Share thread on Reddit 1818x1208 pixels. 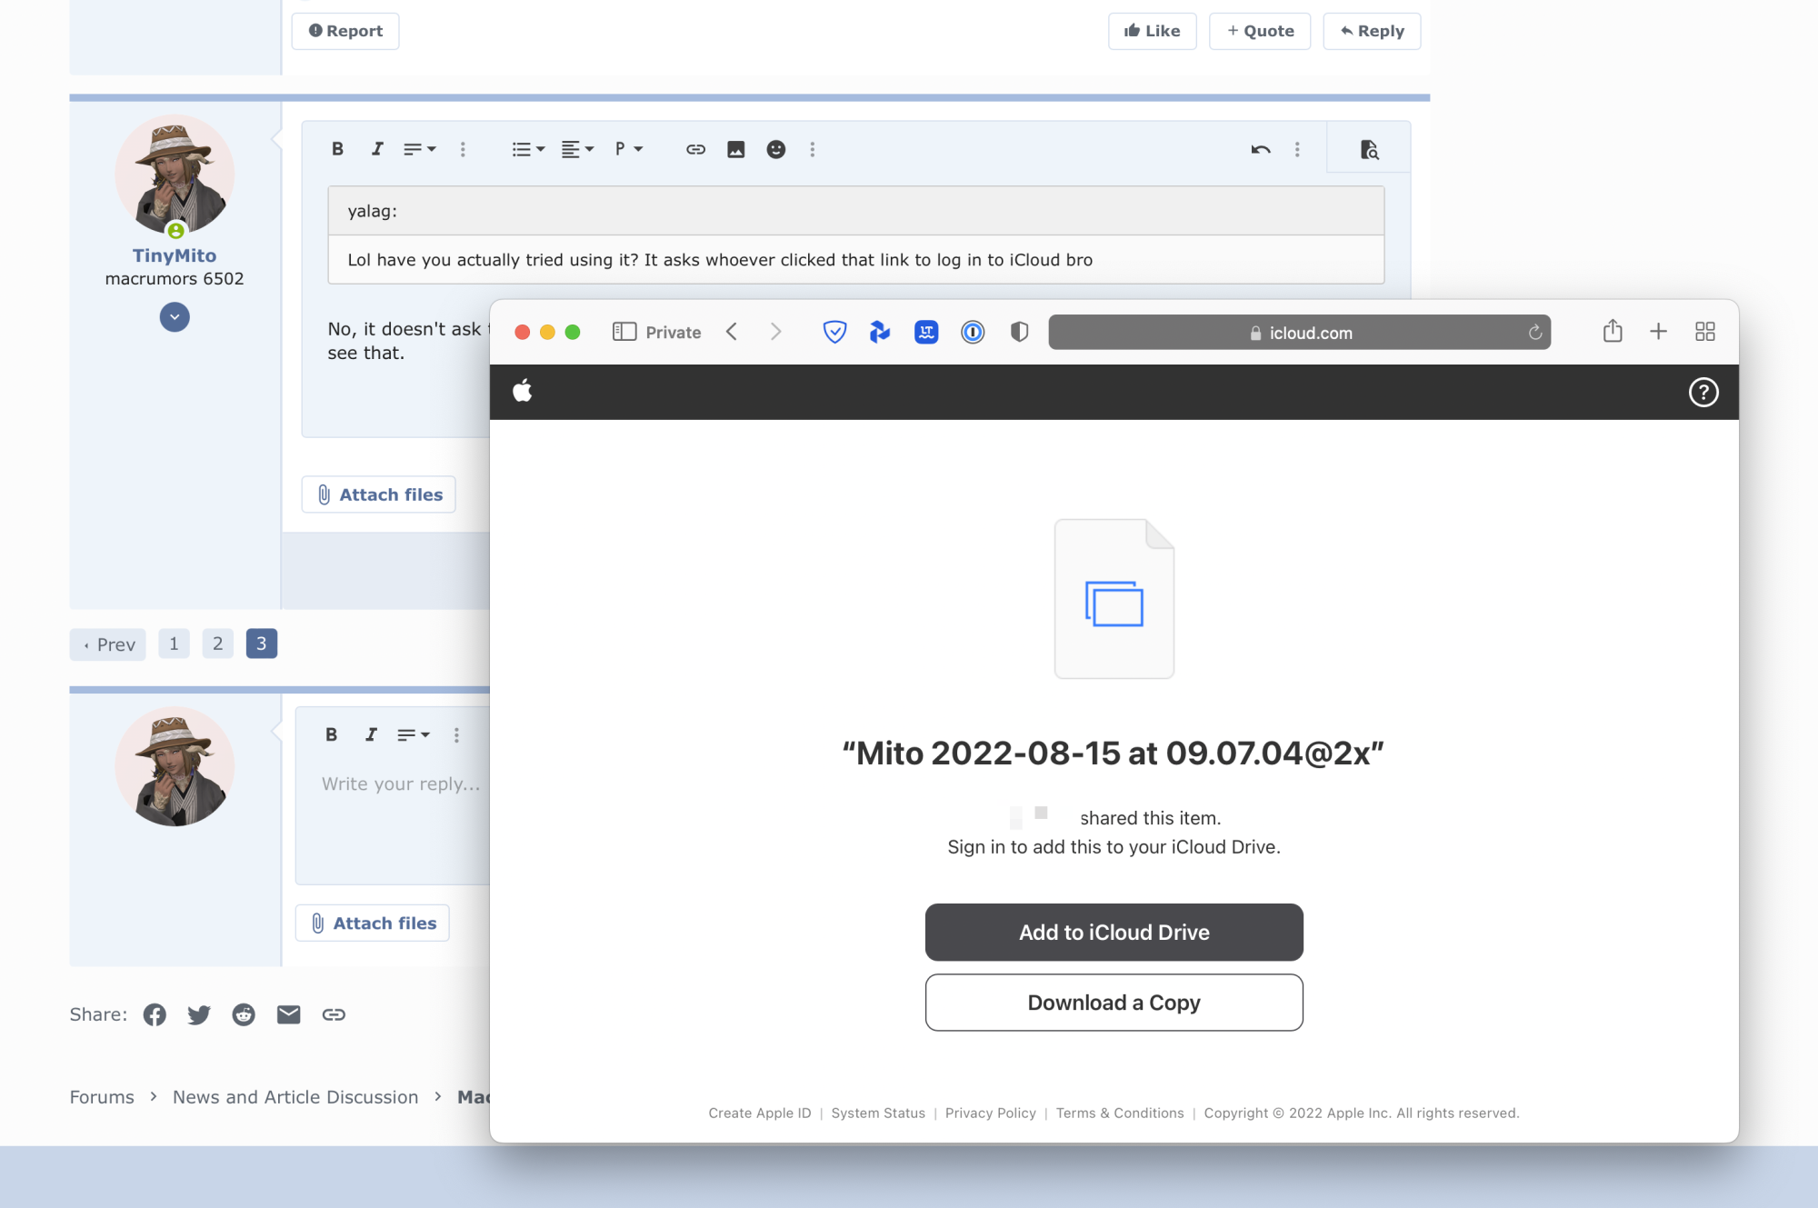click(x=244, y=1014)
